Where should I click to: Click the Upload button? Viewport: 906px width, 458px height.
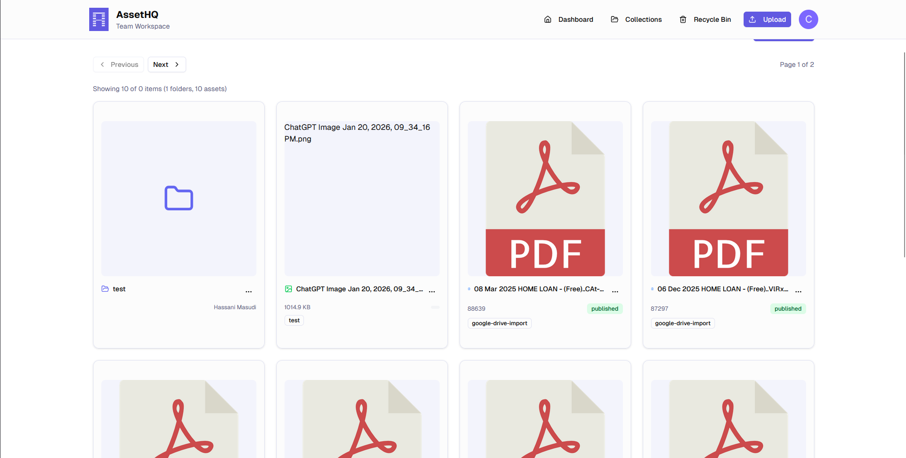click(767, 19)
